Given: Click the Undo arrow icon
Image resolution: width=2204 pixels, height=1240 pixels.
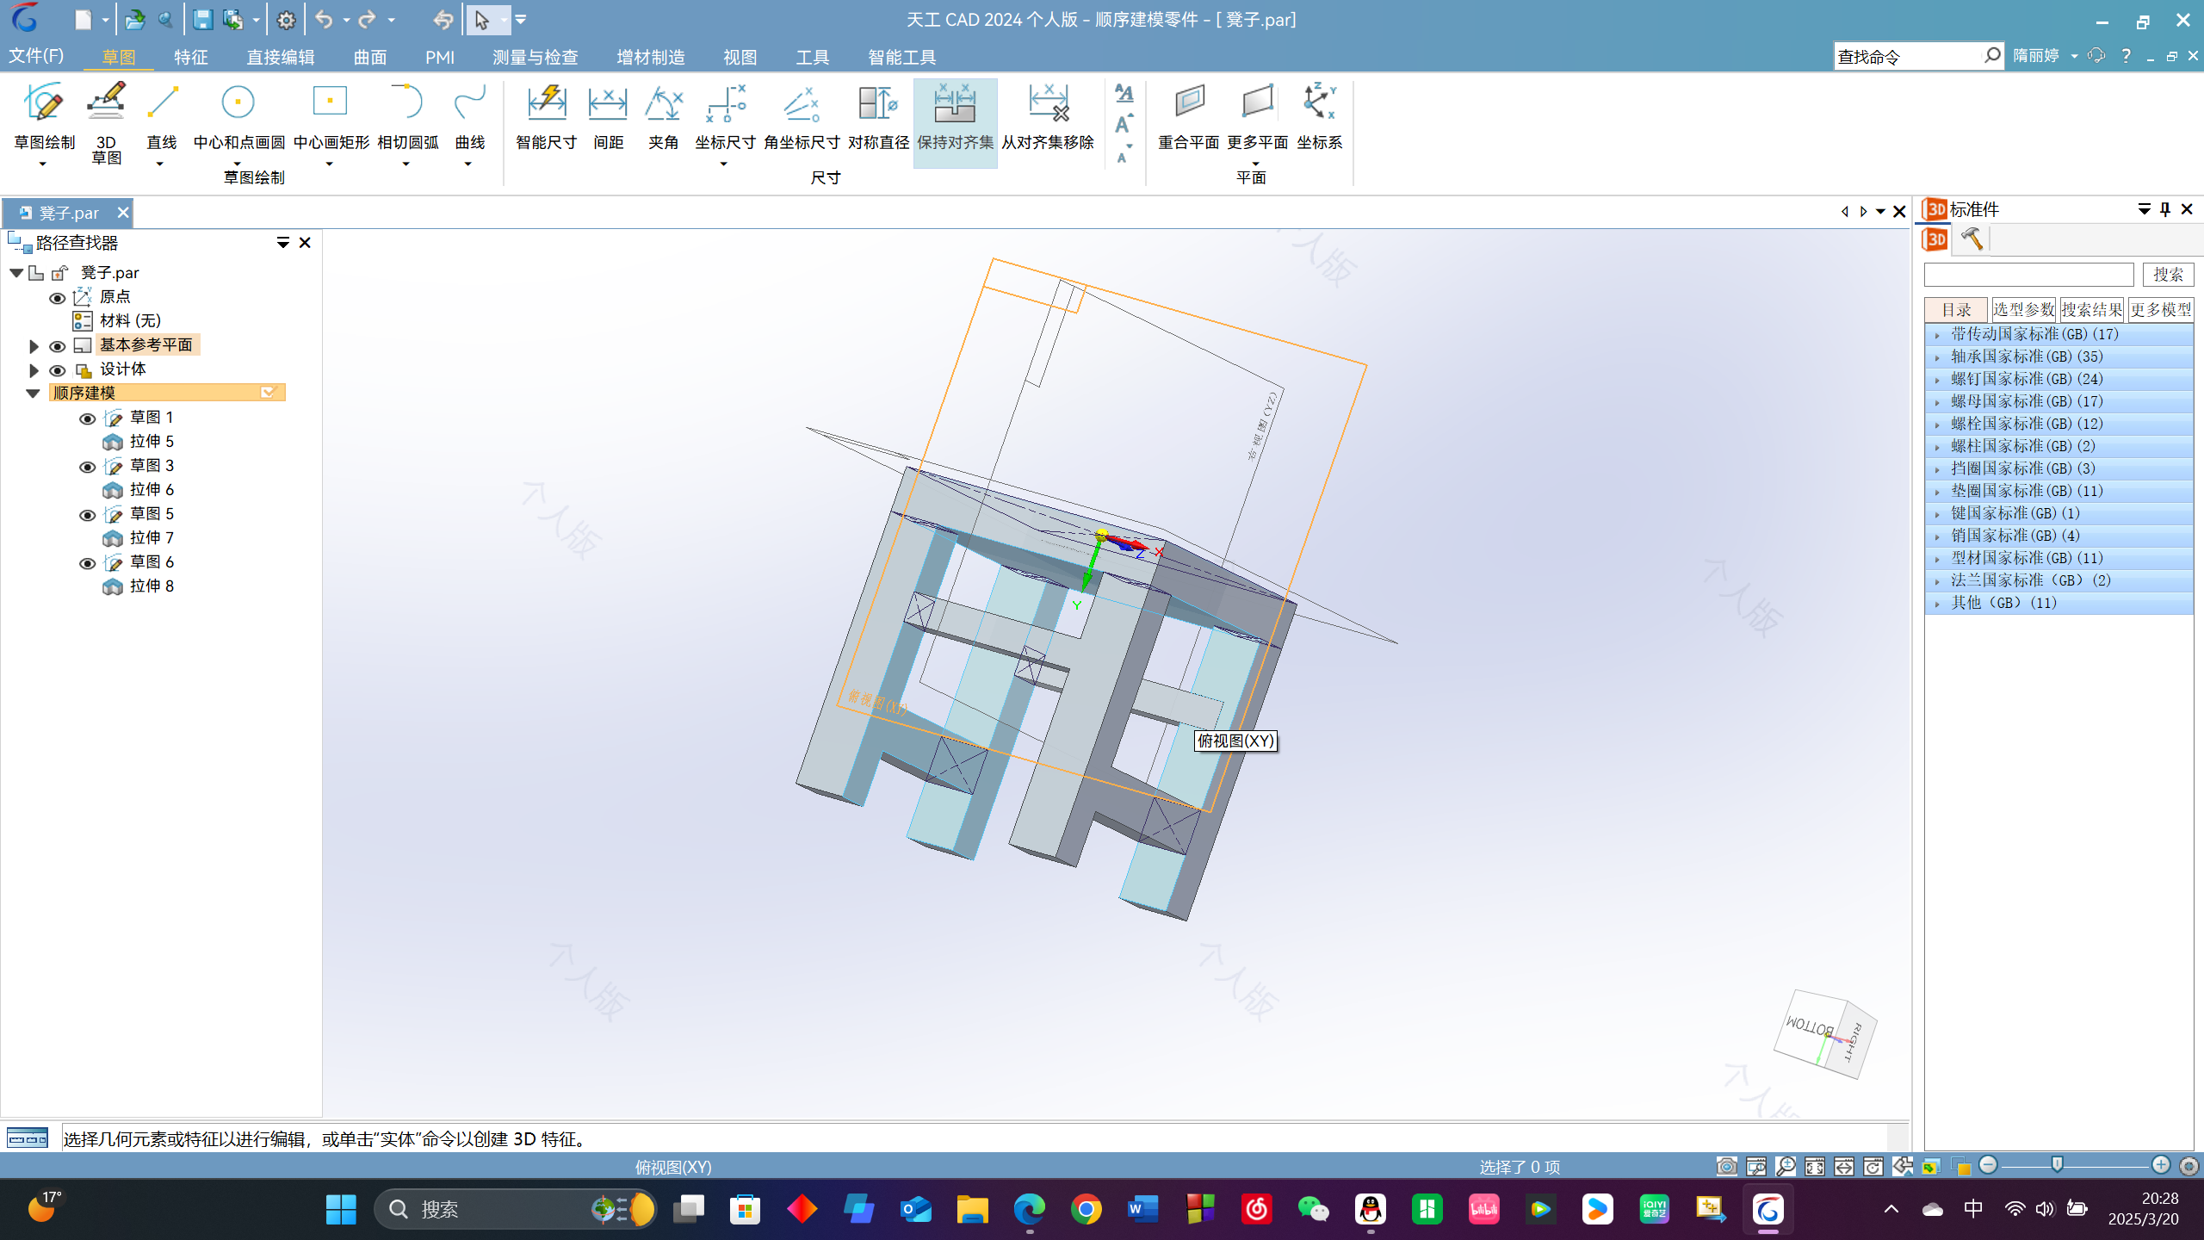Looking at the screenshot, I should tap(324, 20).
